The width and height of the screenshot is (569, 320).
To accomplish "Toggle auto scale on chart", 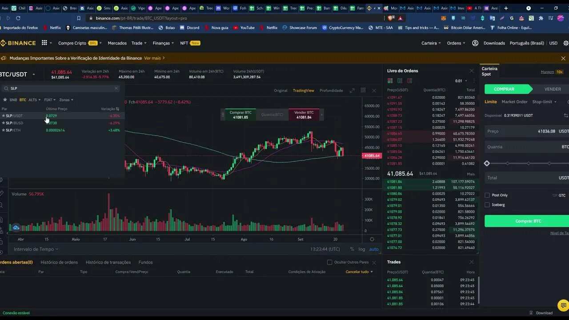I will tap(374, 249).
